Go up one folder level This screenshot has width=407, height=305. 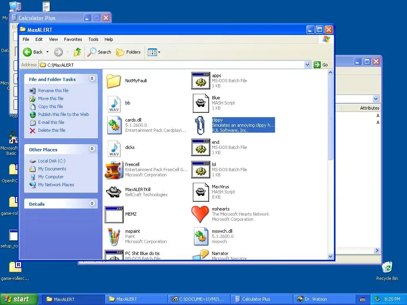(x=78, y=52)
